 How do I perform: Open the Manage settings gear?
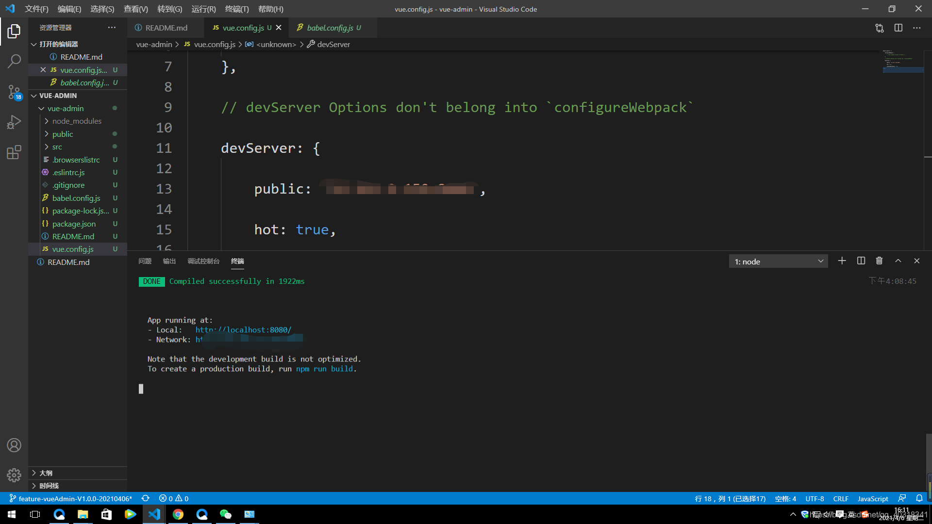tap(14, 475)
